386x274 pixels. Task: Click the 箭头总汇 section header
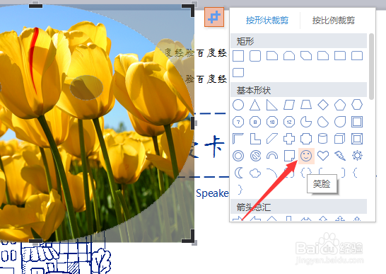[x=299, y=207]
